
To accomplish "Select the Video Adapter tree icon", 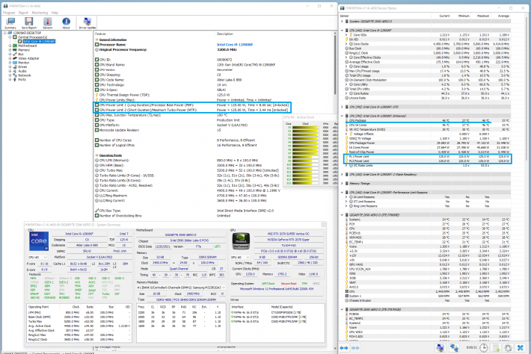I will click(14, 58).
